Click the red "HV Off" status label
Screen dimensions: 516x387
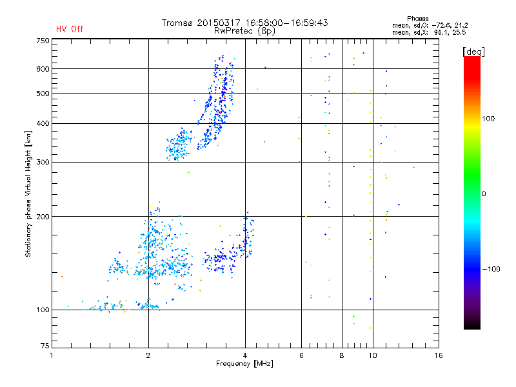click(x=70, y=29)
